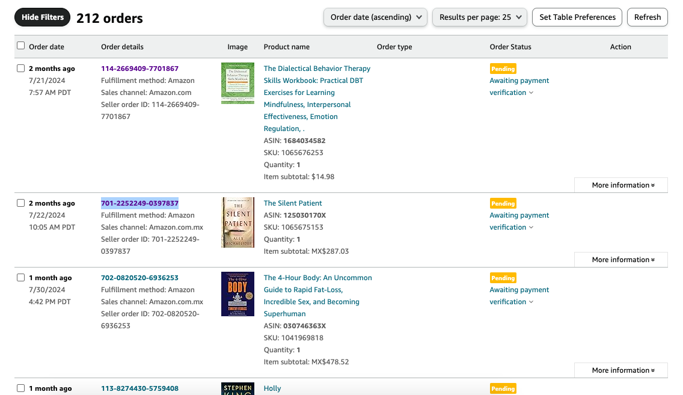683x395 pixels.
Task: Expand Awaiting payment verification for Silent Patient order
Action: (x=519, y=221)
